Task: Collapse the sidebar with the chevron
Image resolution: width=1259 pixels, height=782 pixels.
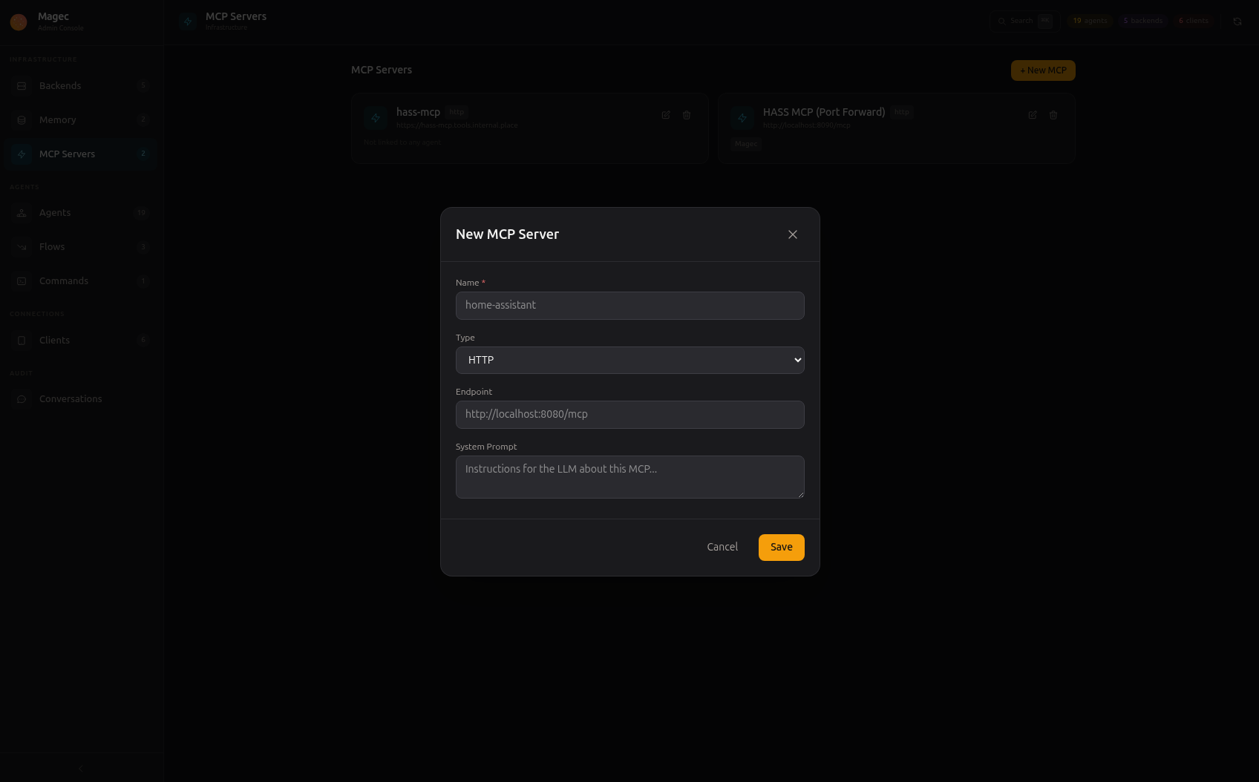Action: [x=80, y=768]
